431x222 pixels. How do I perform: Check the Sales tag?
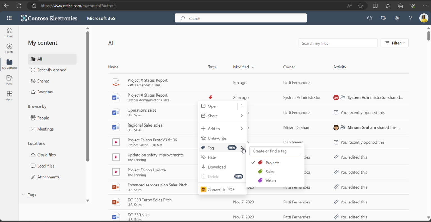[x=270, y=171]
